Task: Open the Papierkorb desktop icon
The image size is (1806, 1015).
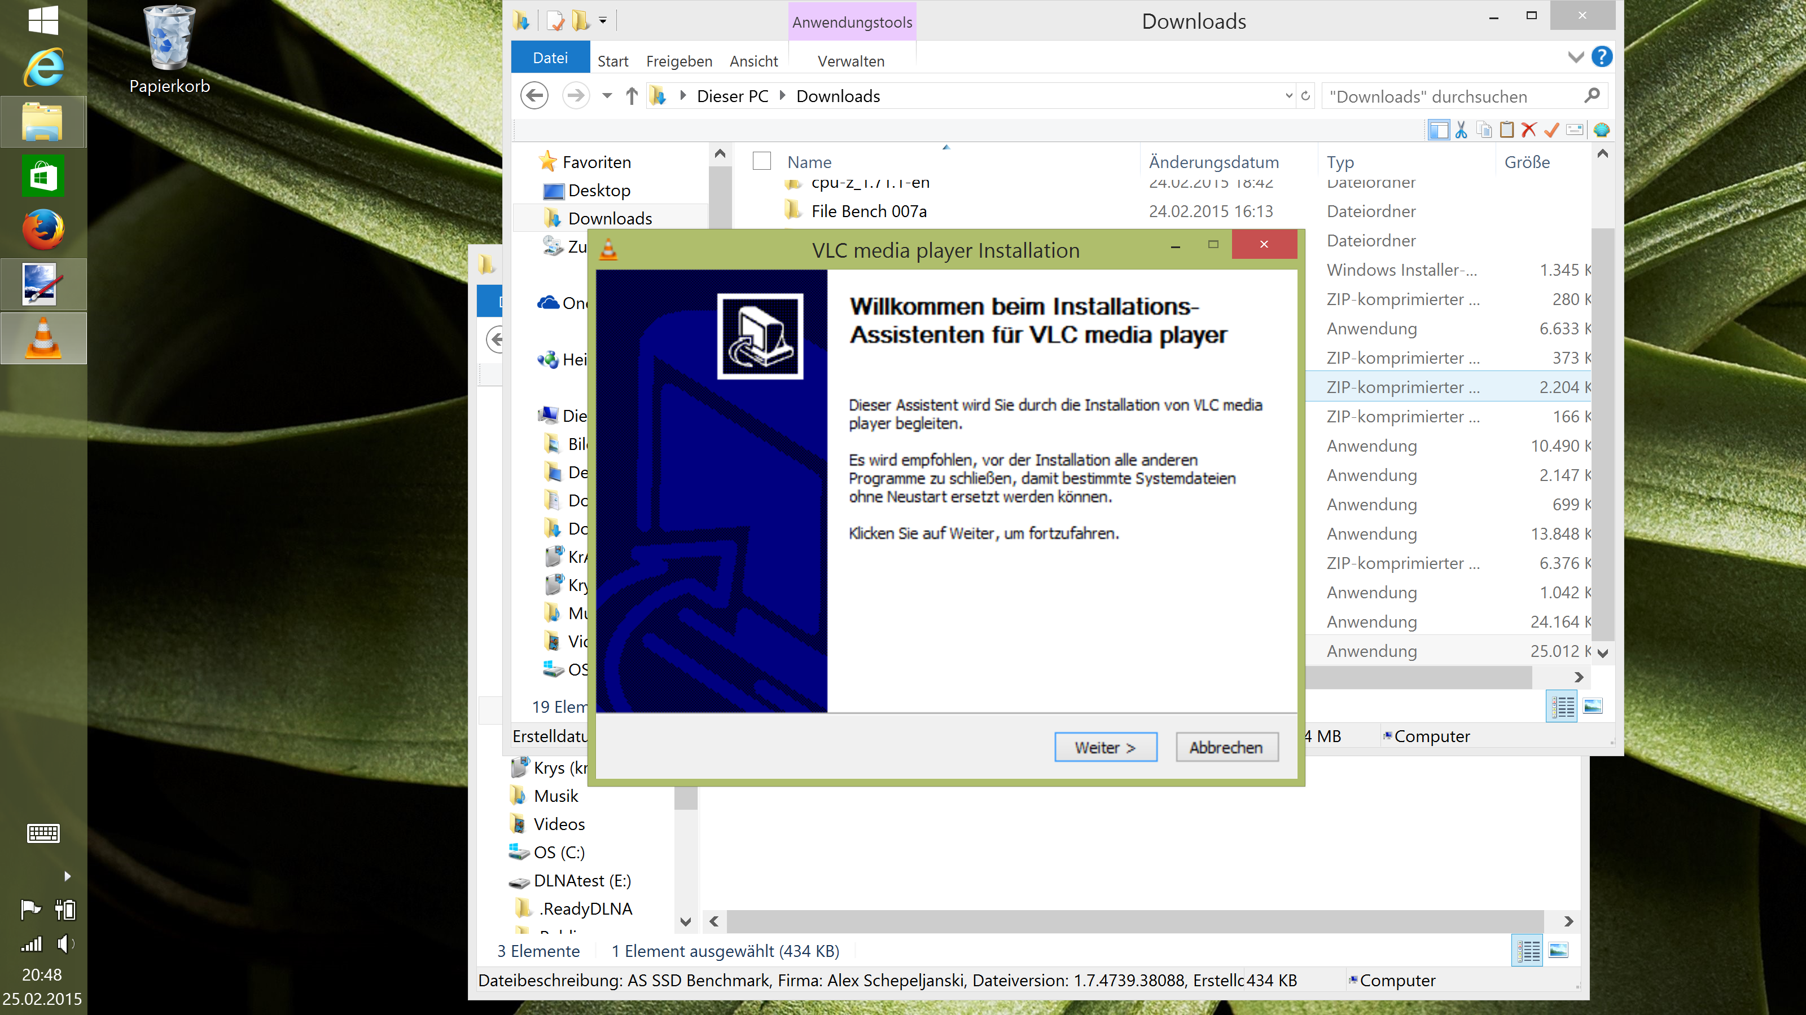Action: point(169,49)
